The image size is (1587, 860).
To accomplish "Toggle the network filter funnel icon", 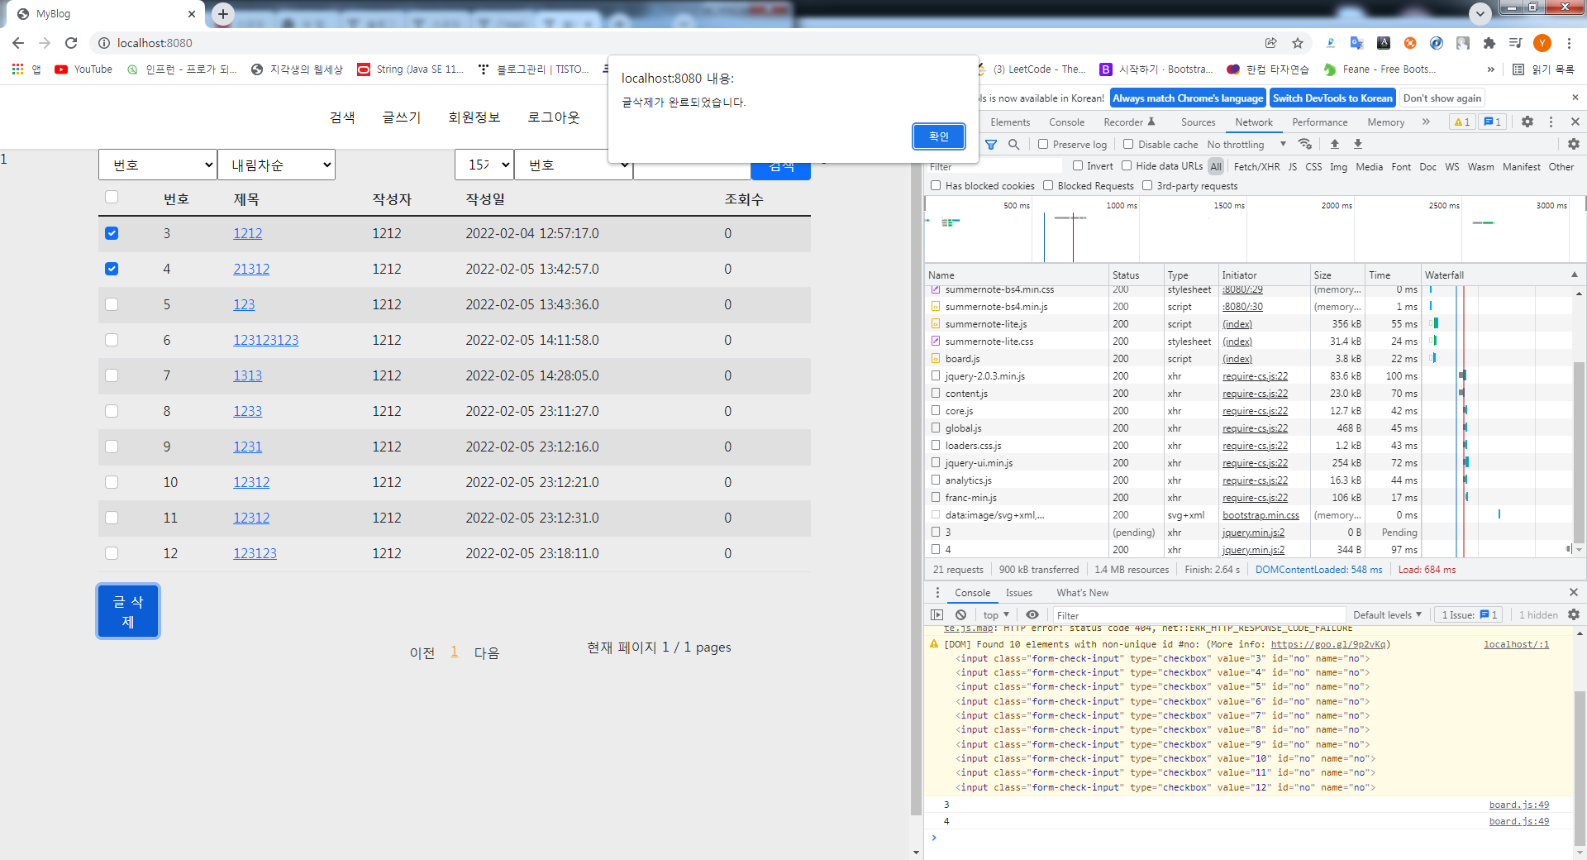I will 991,145.
